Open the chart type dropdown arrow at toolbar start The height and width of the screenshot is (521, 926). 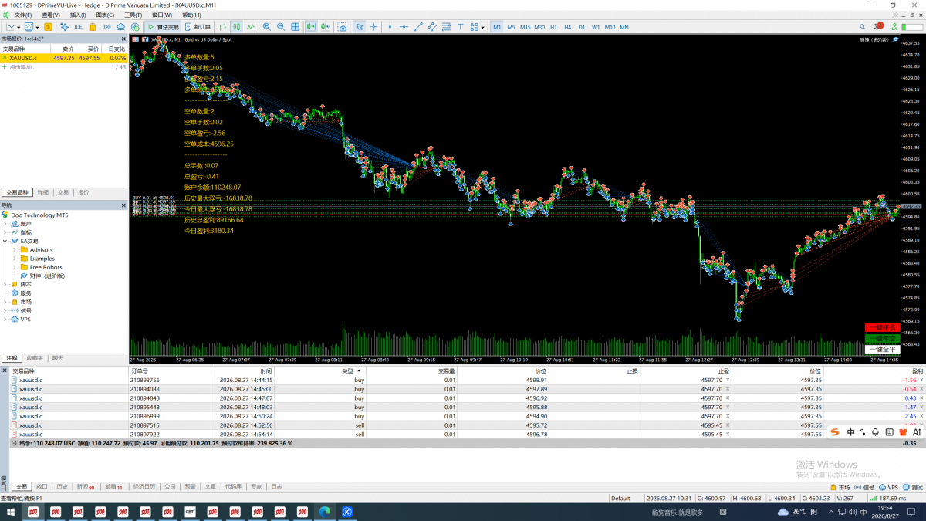19,27
